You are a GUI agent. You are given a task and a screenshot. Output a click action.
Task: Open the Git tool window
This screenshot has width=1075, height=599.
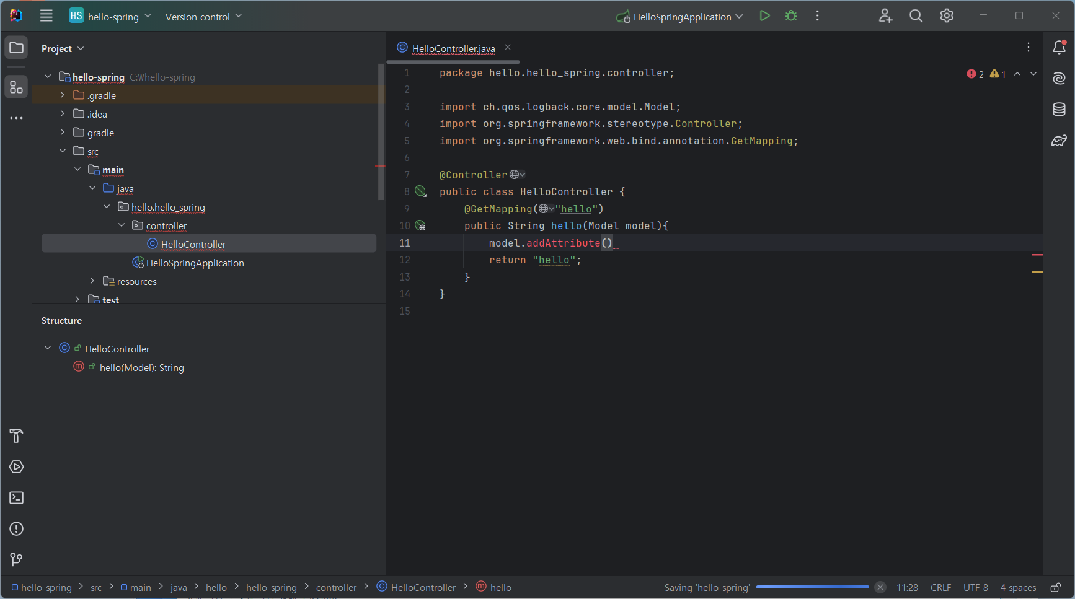pyautogui.click(x=17, y=560)
